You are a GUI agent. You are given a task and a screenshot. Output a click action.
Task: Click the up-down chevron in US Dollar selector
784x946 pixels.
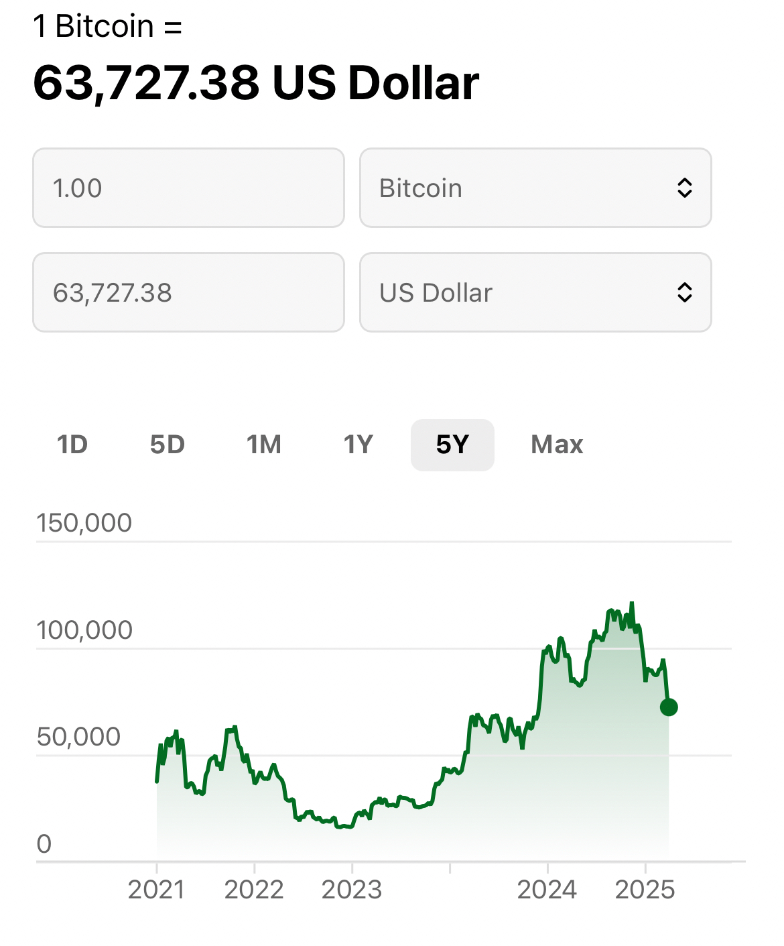click(684, 292)
